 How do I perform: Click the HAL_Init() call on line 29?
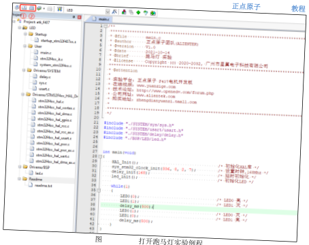(125, 162)
